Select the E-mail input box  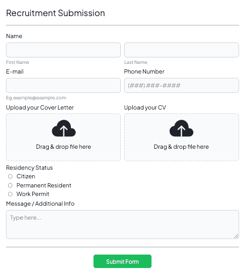point(63,85)
